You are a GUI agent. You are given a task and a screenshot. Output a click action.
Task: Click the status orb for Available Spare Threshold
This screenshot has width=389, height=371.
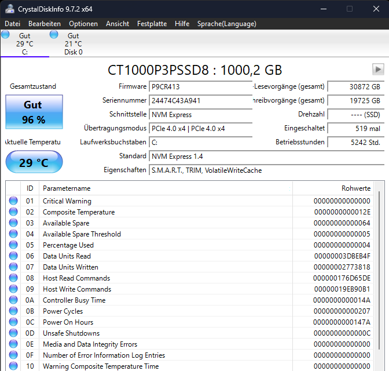coord(13,234)
